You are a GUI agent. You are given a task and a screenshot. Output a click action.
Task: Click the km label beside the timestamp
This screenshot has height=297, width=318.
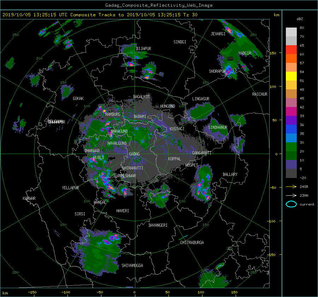click(276, 15)
